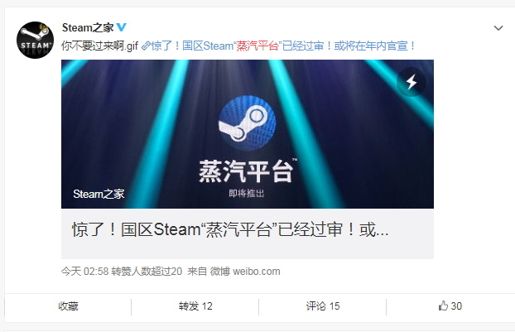
Task: Open 评论 15 comments section
Action: 323,306
